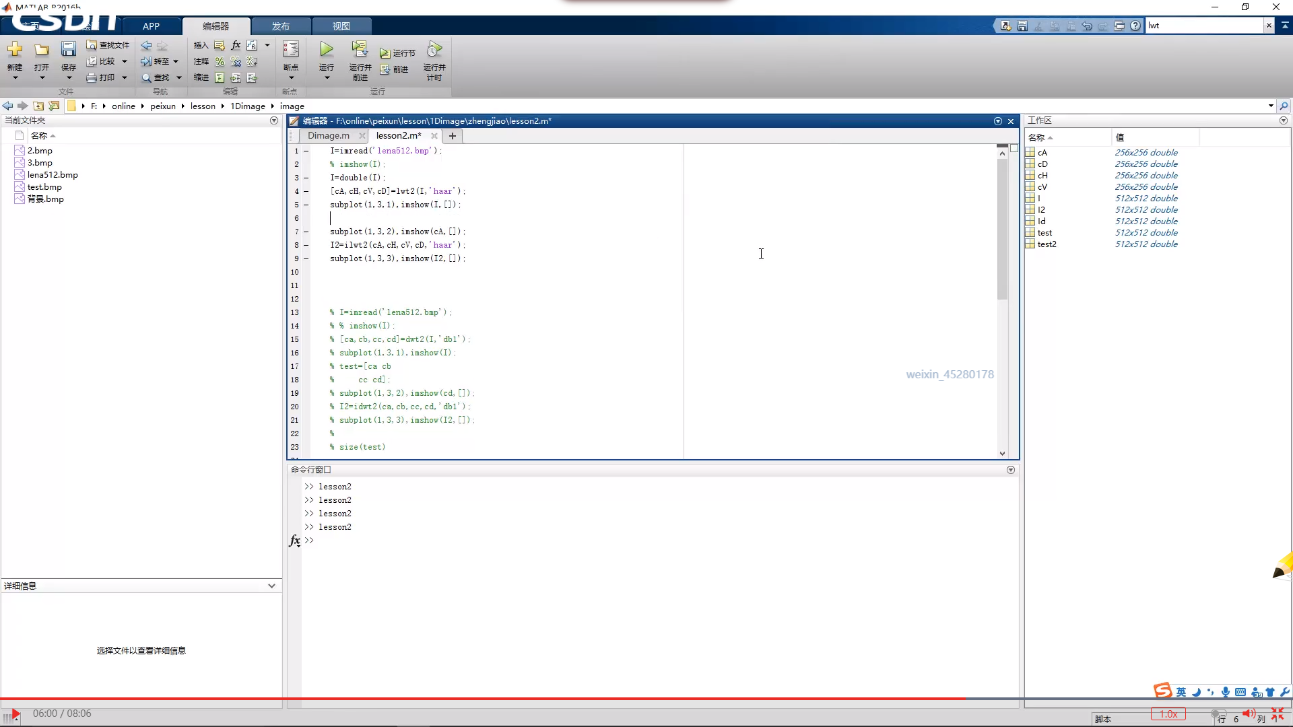Toggle video play button at bottom left
The height and width of the screenshot is (727, 1293).
(15, 714)
